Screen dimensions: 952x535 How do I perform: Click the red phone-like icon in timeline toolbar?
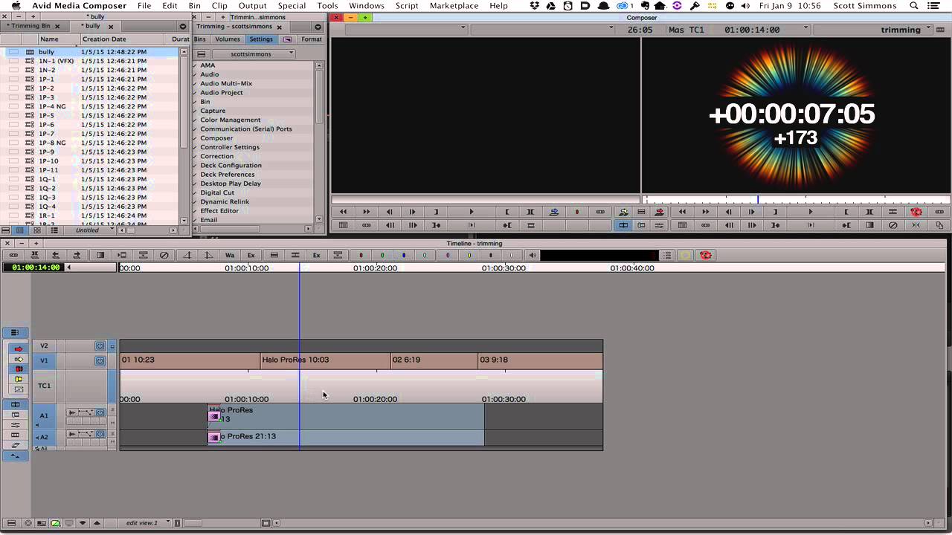[705, 255]
